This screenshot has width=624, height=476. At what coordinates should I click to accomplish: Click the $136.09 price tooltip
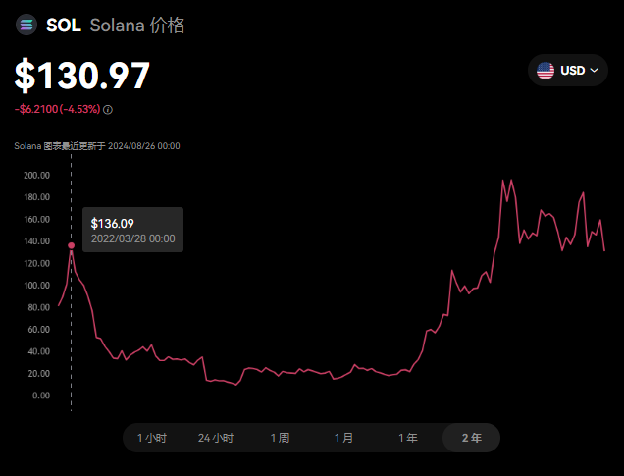pyautogui.click(x=132, y=230)
